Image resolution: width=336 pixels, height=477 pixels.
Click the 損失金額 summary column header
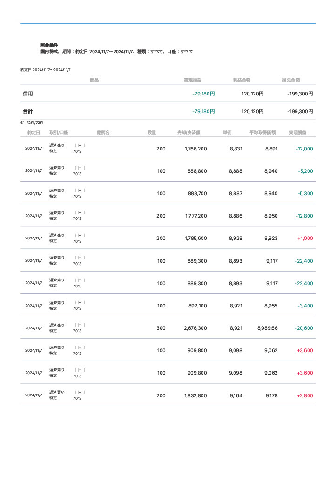pyautogui.click(x=291, y=80)
